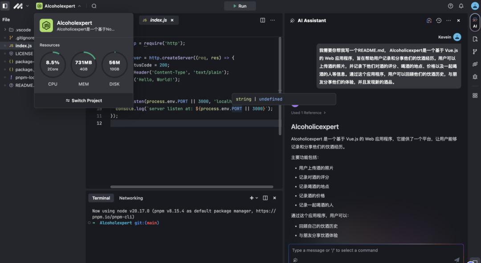Open the file search icon in right sidebar
The width and height of the screenshot is (481, 263).
[475, 39]
